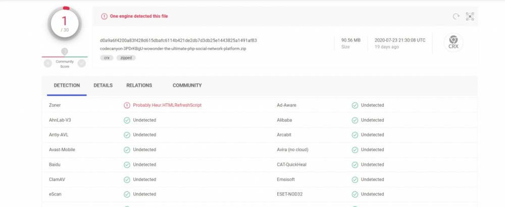
Task: Click 'One engine detected this file' message
Action: (x=139, y=16)
